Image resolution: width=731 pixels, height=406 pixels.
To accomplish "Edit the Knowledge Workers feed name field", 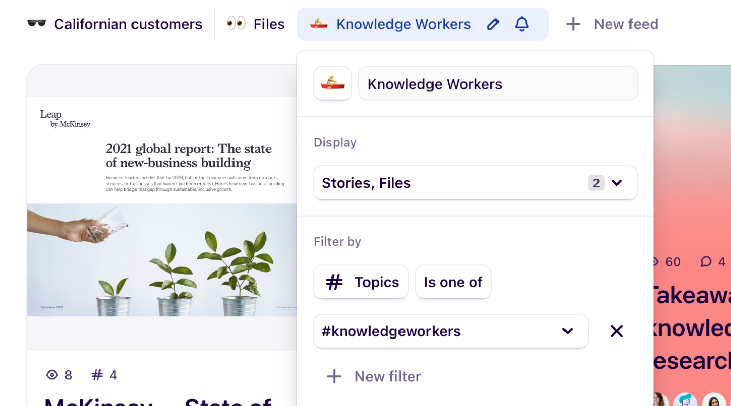I will (498, 84).
